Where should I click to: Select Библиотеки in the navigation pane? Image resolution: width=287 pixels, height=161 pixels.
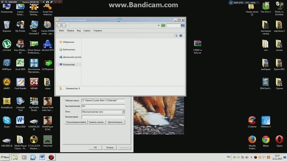[67, 50]
